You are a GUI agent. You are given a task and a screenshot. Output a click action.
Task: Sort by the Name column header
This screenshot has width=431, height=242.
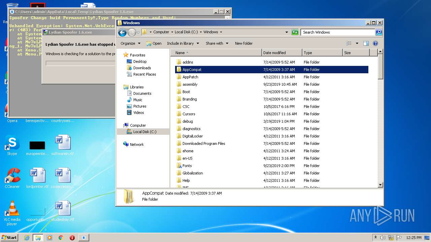point(216,53)
